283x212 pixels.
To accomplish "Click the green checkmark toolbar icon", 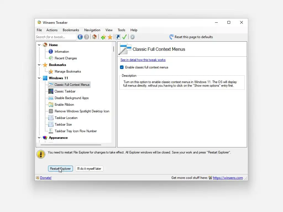I will click(124, 37).
